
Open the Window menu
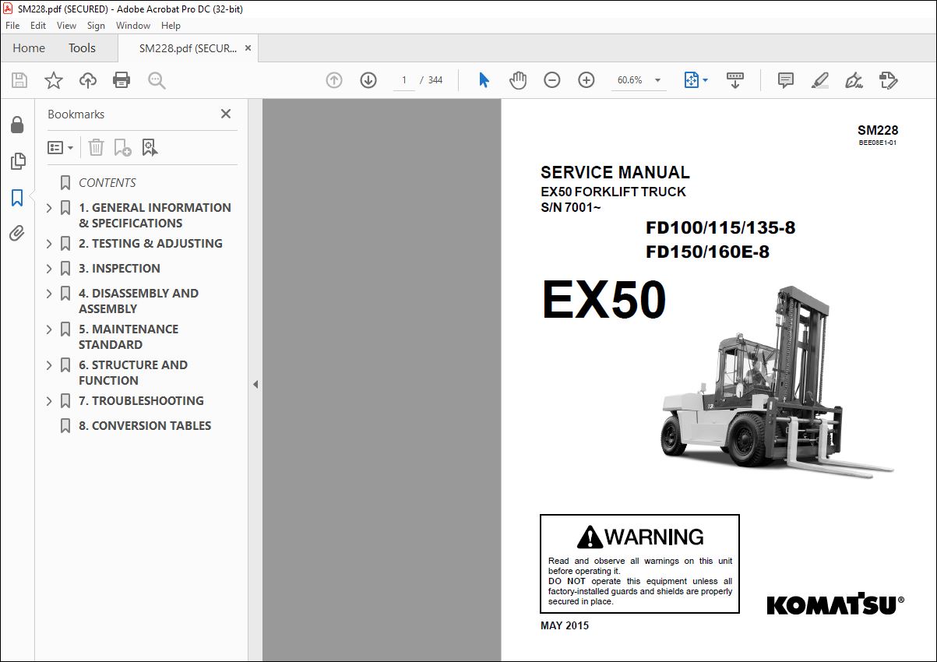tap(133, 26)
